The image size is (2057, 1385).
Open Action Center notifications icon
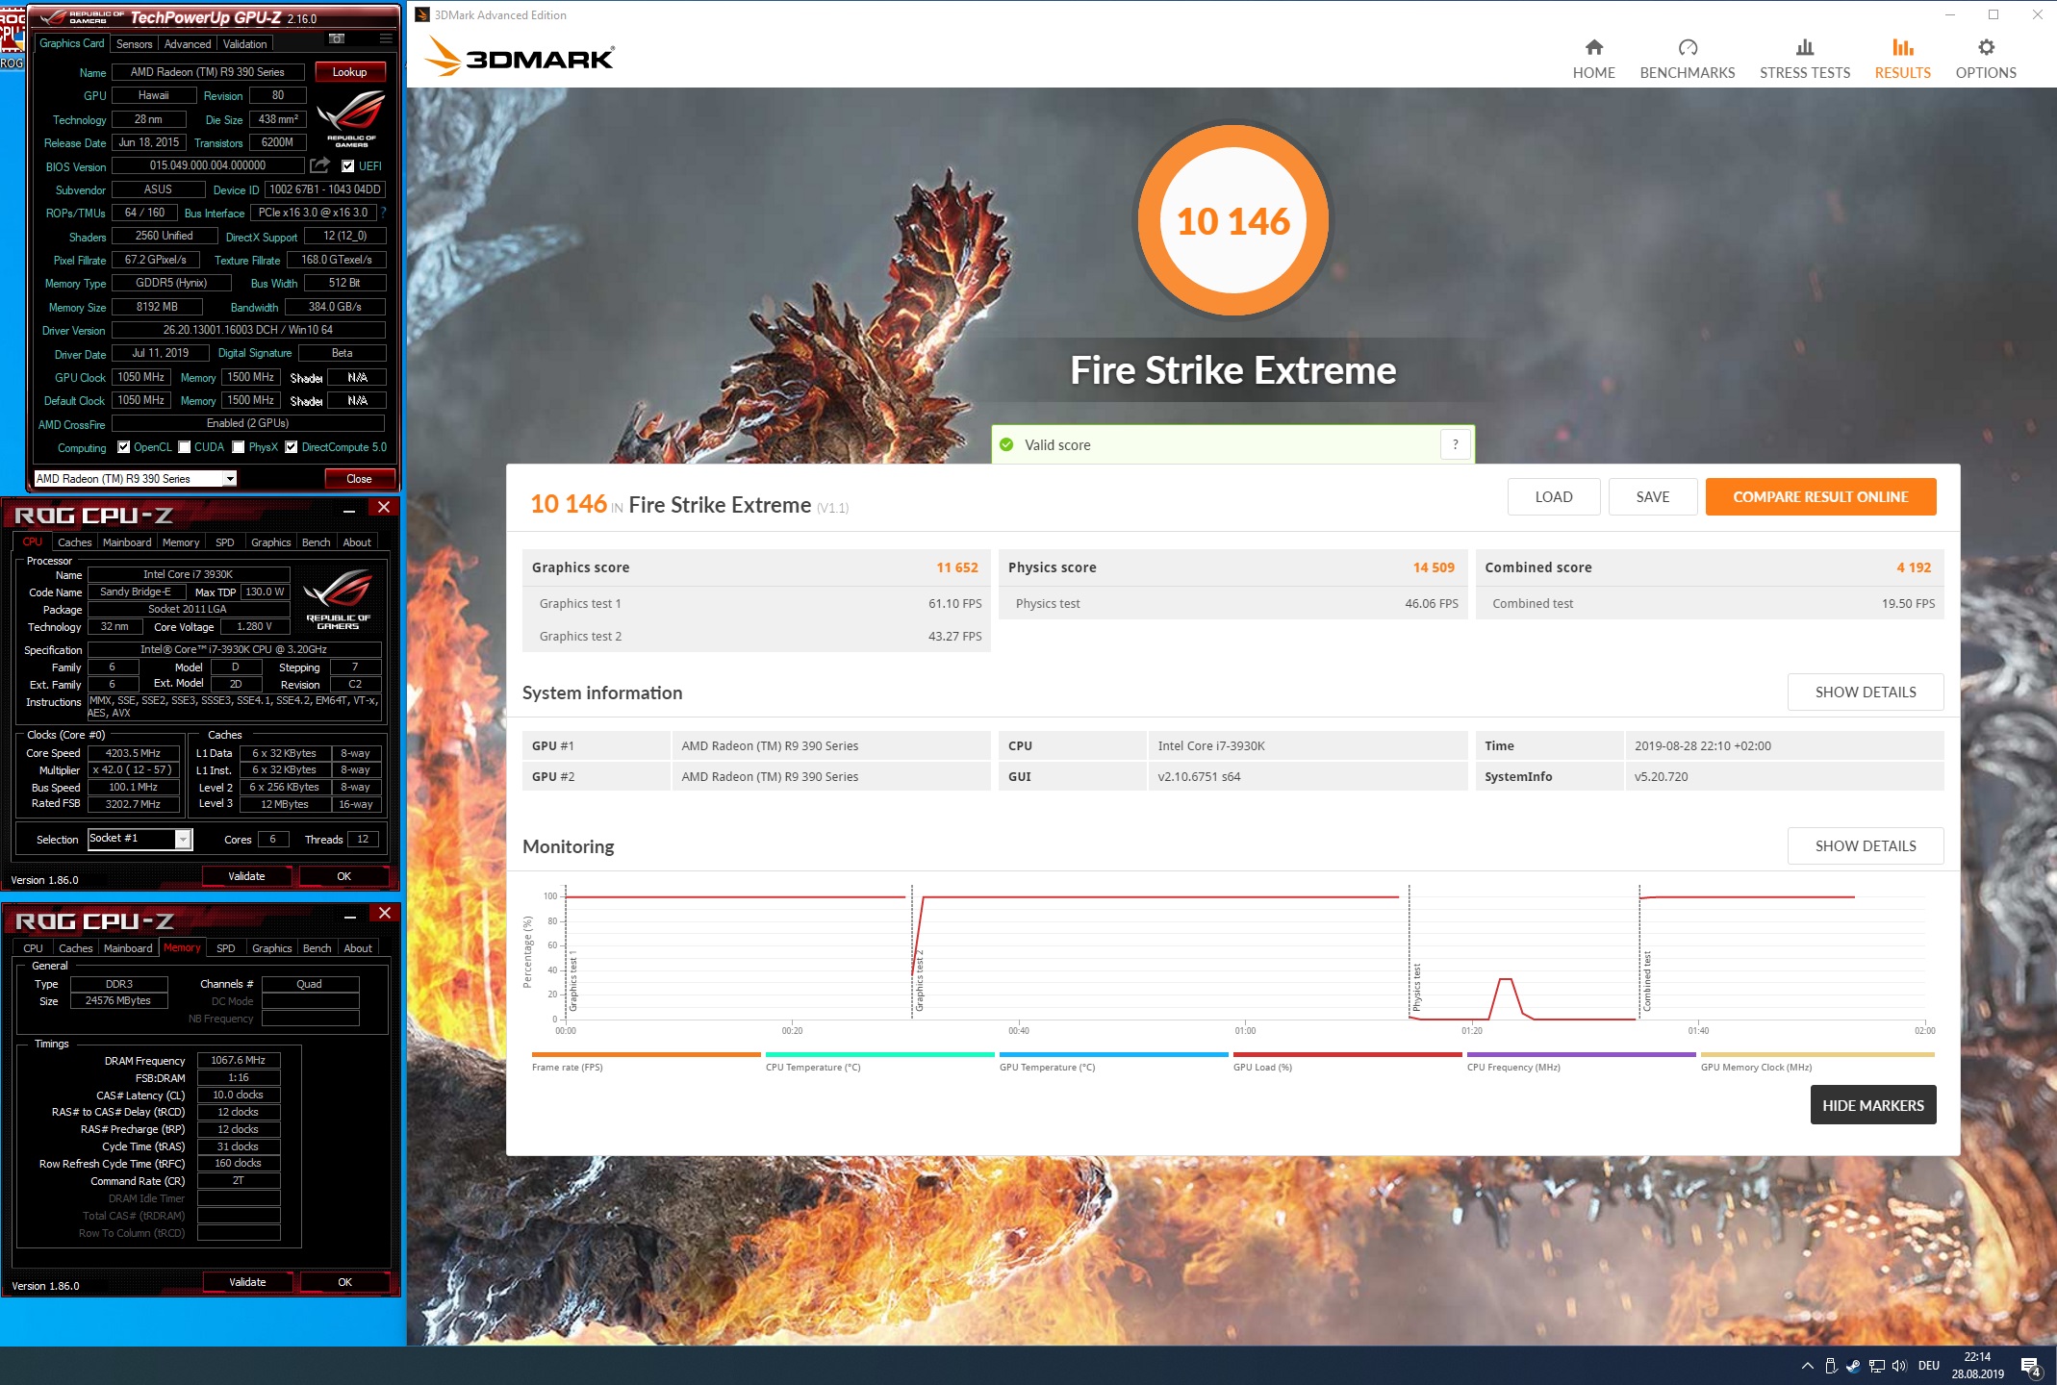pos(2032,1367)
